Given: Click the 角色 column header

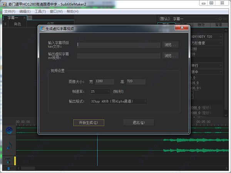Looking at the screenshot, I should (x=17, y=24).
